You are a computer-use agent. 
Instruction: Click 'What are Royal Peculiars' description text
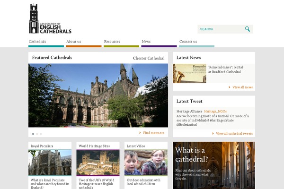(x=50, y=184)
